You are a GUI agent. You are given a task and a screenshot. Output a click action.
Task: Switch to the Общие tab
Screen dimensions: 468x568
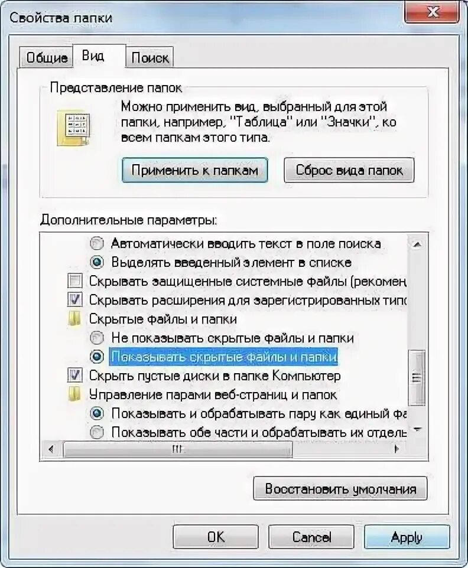point(47,57)
